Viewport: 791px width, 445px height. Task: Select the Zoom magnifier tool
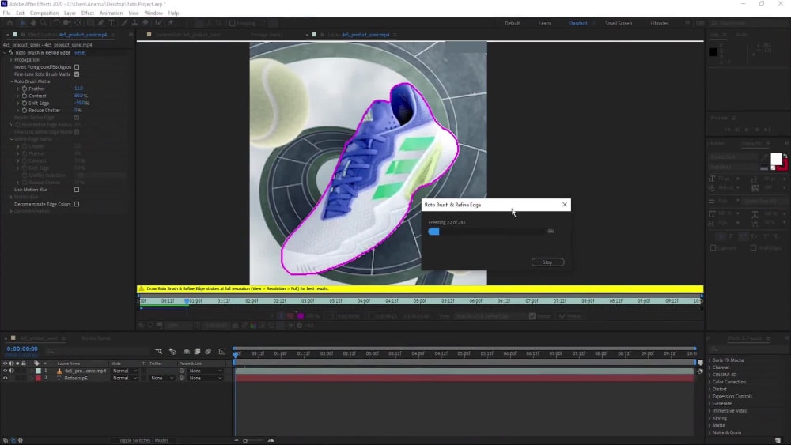44,23
